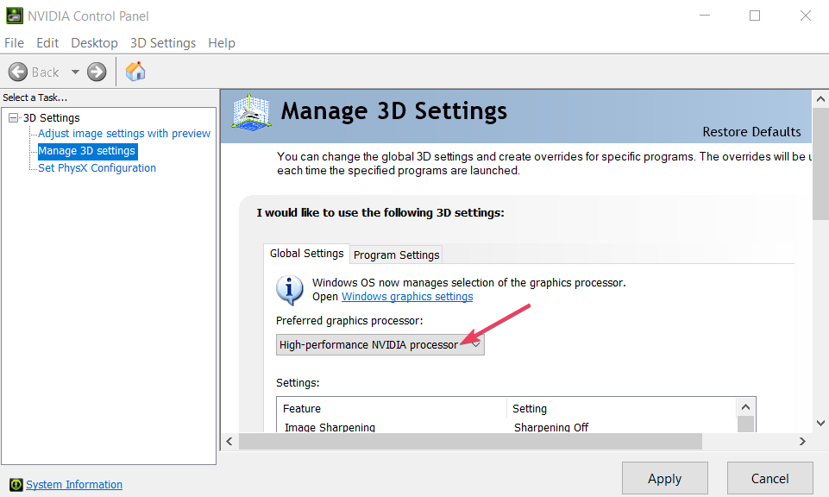This screenshot has height=497, width=829.
Task: Click the Back arrow icon
Action: [x=18, y=72]
